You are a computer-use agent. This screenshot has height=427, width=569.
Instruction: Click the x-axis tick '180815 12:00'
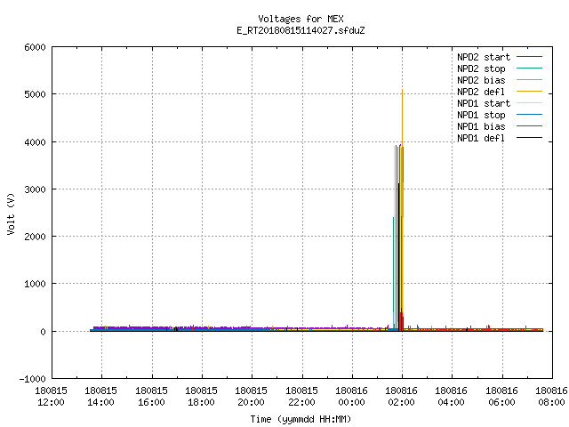click(x=52, y=397)
